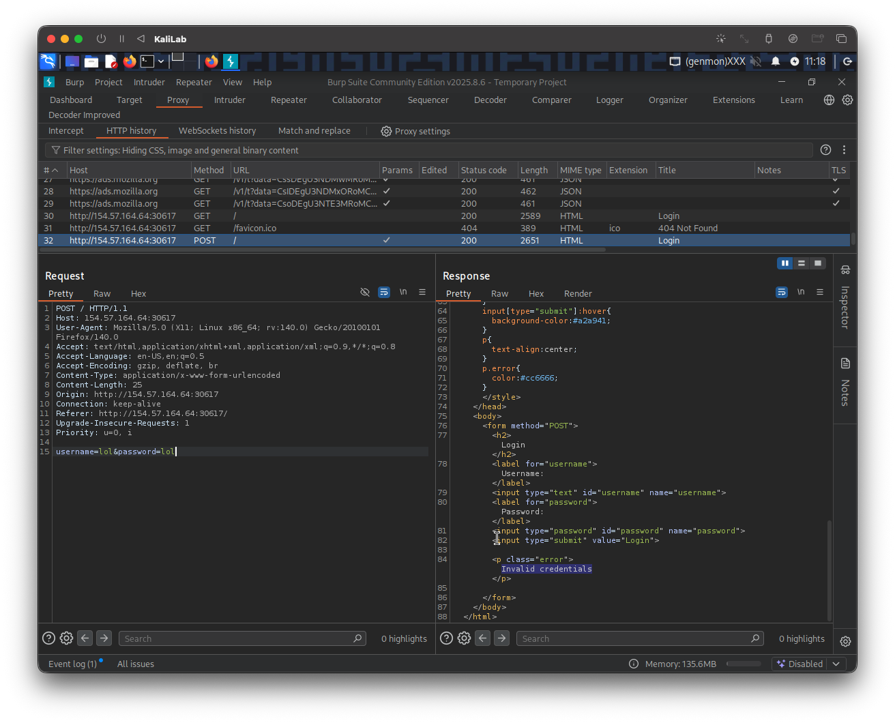The image size is (895, 723).
Task: Open the Render tab in Response
Action: pos(578,293)
